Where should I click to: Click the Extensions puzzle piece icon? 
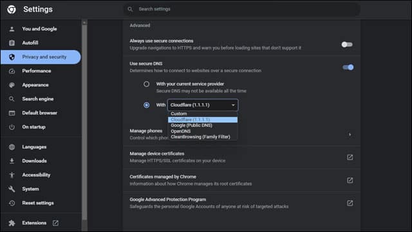12,223
